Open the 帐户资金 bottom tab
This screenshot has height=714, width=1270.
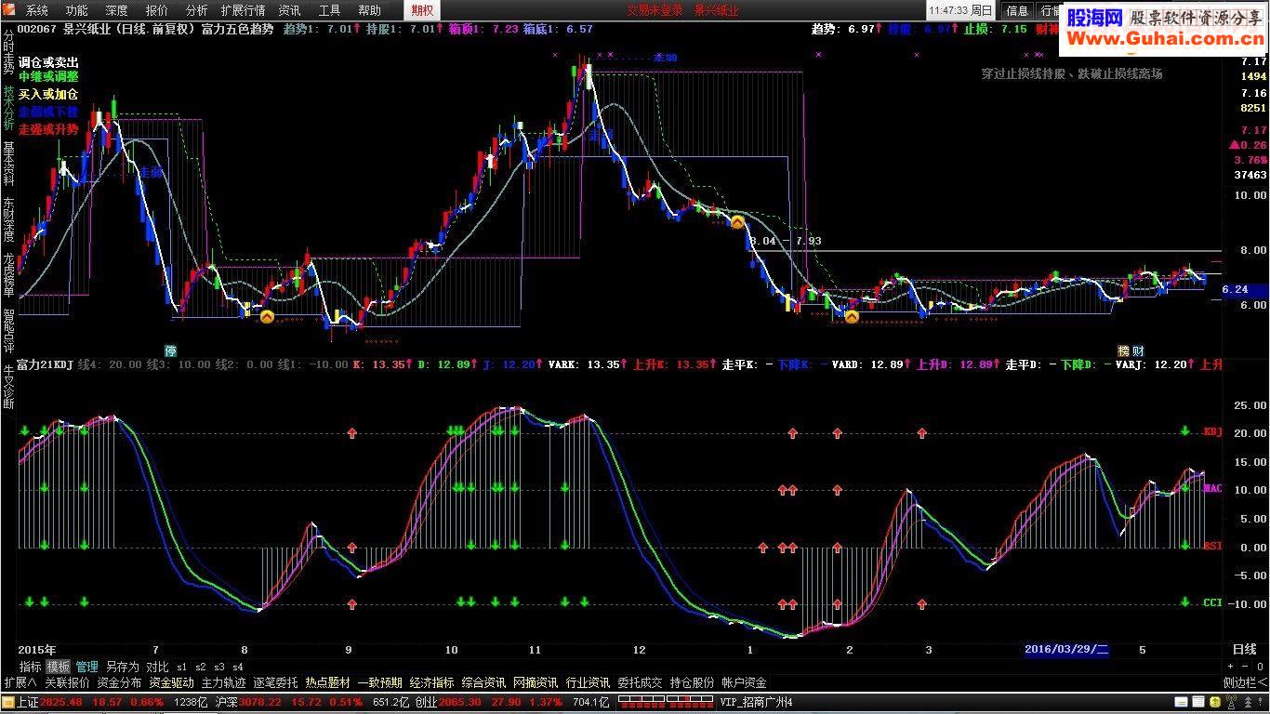pos(744,683)
